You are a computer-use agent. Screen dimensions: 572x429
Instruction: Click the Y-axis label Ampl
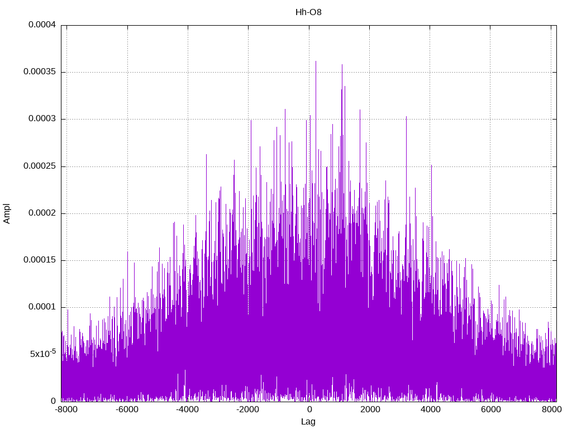tap(7, 213)
